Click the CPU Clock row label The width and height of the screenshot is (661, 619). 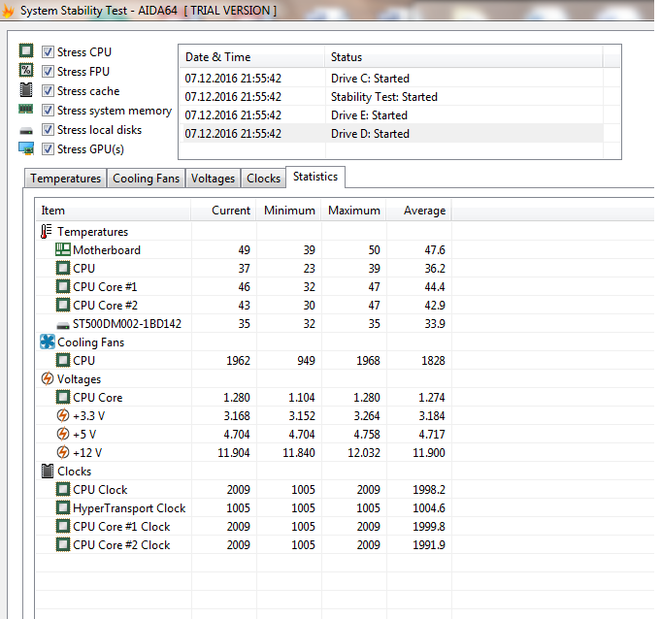[x=100, y=490]
